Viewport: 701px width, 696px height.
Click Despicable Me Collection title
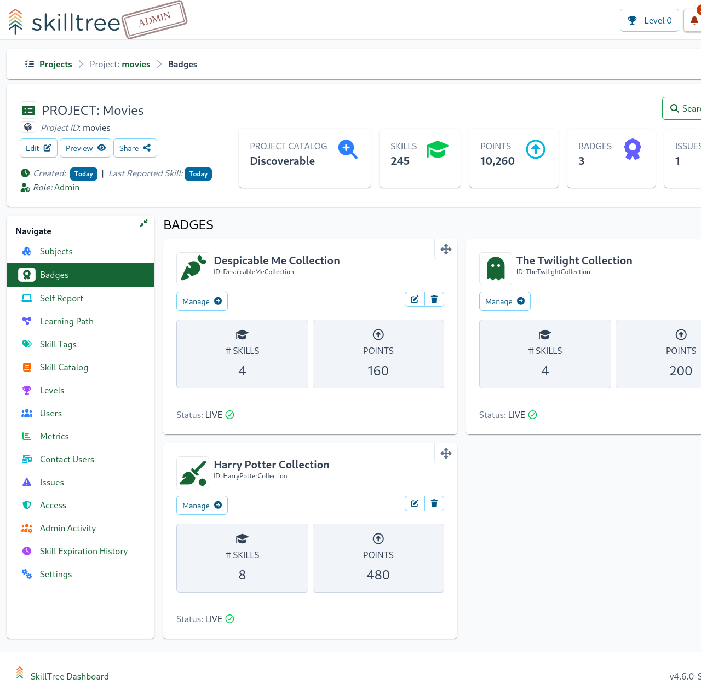click(277, 260)
